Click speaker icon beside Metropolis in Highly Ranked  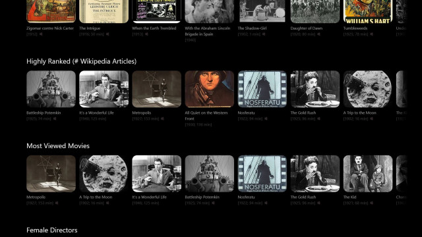(162, 118)
